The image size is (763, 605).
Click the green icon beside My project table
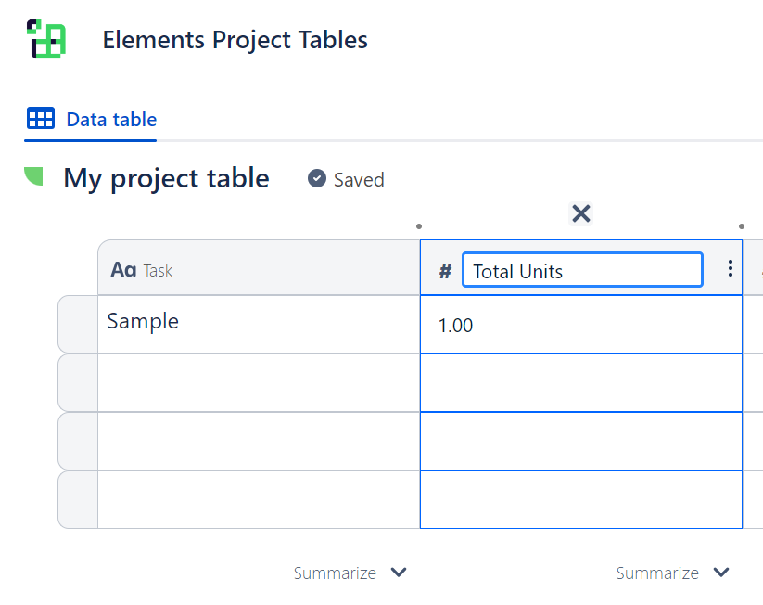coord(33,176)
